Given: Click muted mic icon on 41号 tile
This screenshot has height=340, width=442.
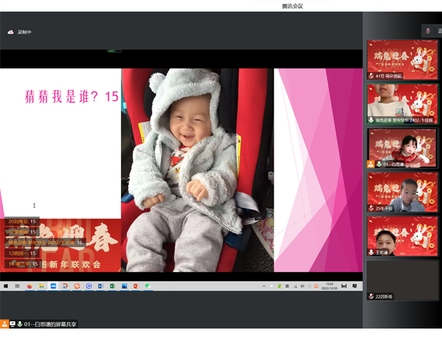Looking at the screenshot, I should click(x=371, y=76).
